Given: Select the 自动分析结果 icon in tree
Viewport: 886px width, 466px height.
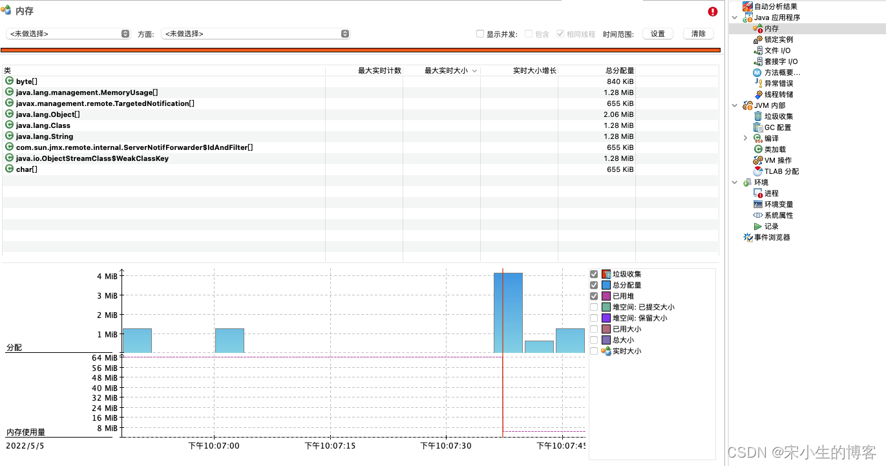Looking at the screenshot, I should coord(748,6).
